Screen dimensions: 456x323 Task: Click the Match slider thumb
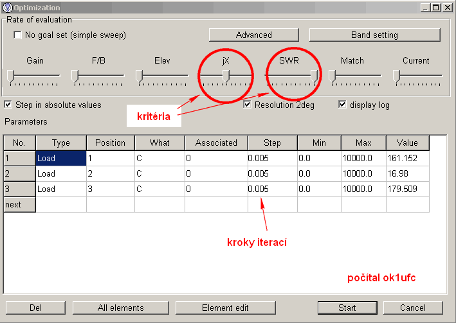[332, 76]
